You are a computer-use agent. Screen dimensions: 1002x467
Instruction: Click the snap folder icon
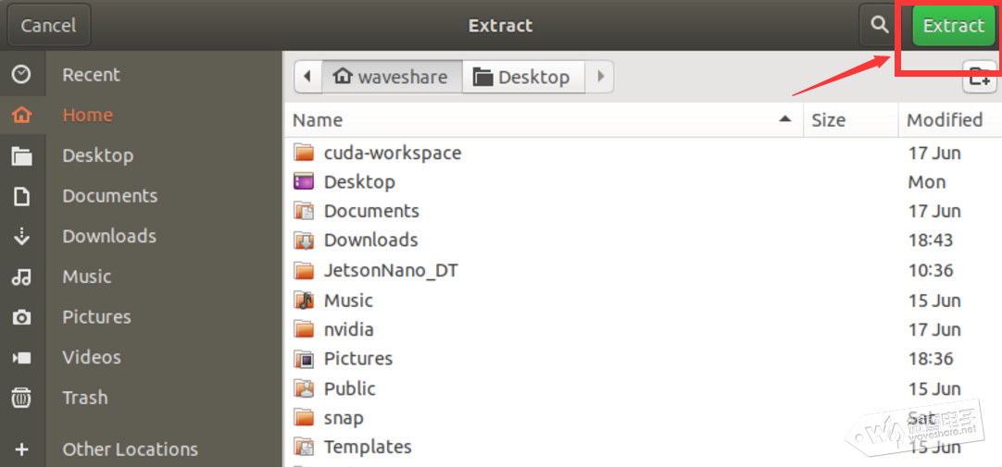click(304, 418)
